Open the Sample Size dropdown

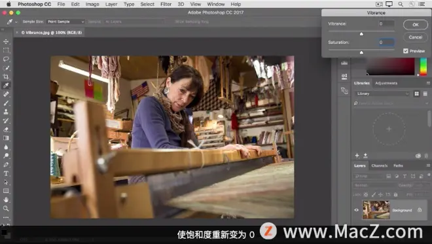tap(65, 22)
